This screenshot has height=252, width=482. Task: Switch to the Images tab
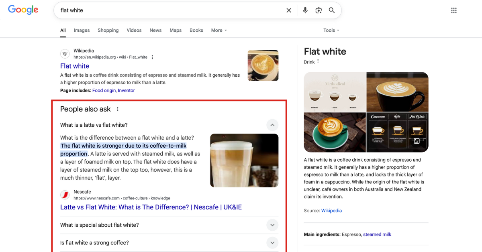pyautogui.click(x=82, y=30)
